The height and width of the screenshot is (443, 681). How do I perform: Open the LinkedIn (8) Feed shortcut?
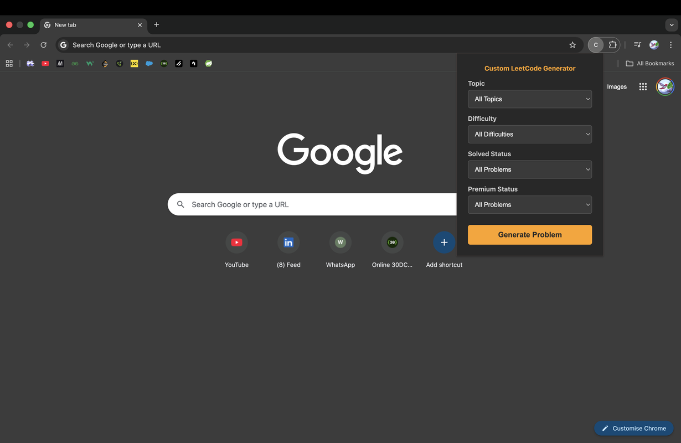coord(288,250)
